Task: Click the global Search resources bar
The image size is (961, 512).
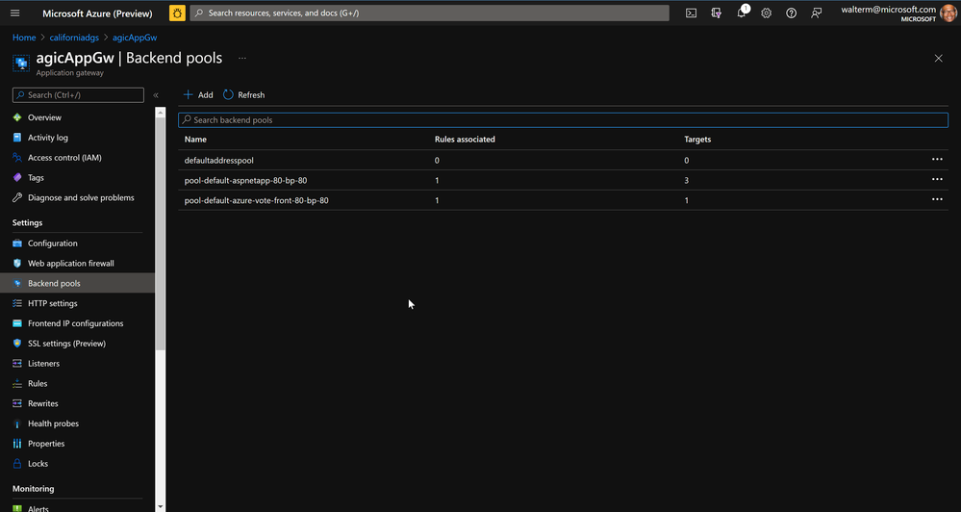Action: [x=430, y=13]
